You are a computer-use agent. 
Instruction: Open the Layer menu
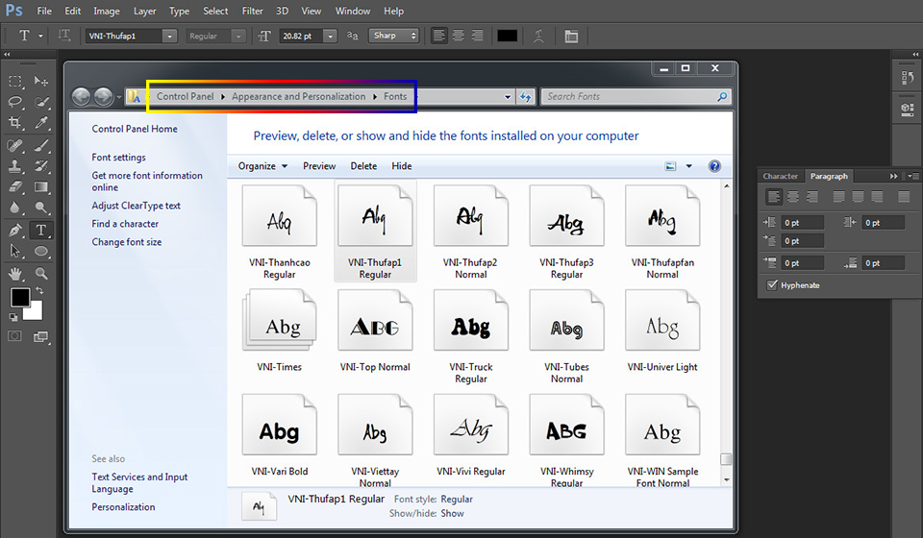tap(145, 12)
